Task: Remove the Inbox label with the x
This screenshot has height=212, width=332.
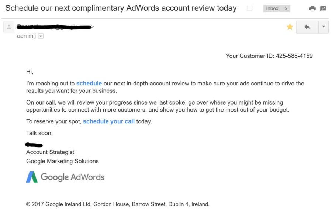Action: click(x=286, y=9)
